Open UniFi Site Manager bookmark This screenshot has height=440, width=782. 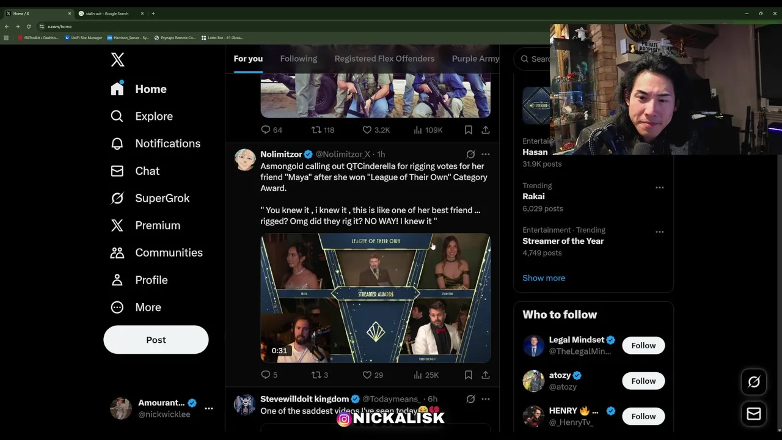point(83,38)
